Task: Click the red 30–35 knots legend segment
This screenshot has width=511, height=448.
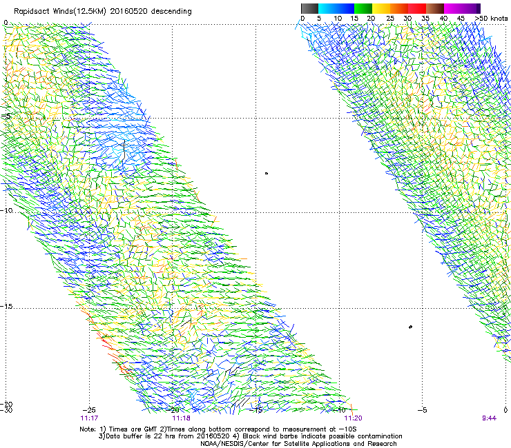Action: (417, 8)
